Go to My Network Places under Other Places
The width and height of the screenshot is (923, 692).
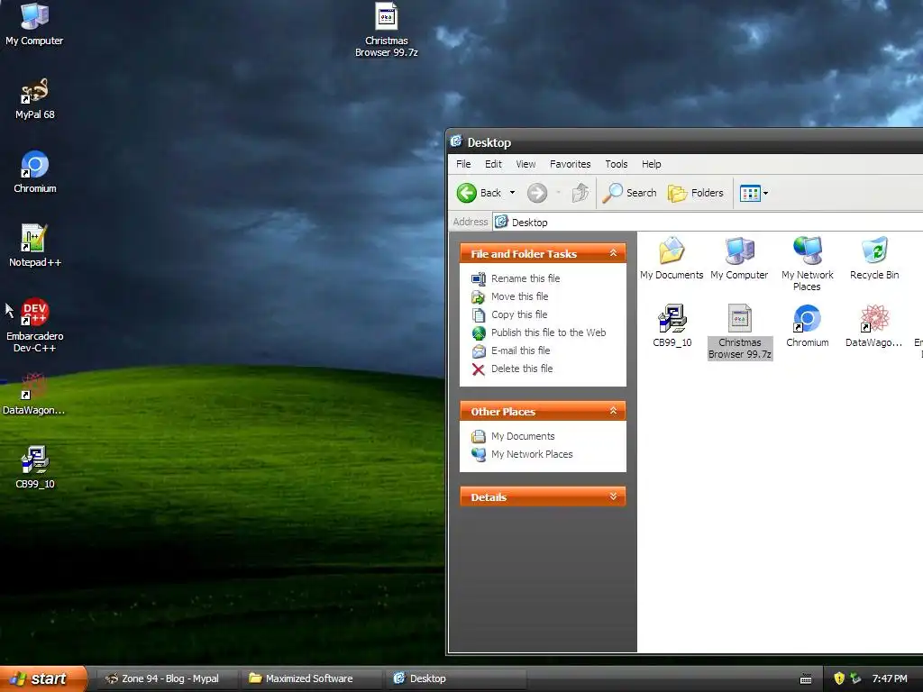pyautogui.click(x=522, y=454)
